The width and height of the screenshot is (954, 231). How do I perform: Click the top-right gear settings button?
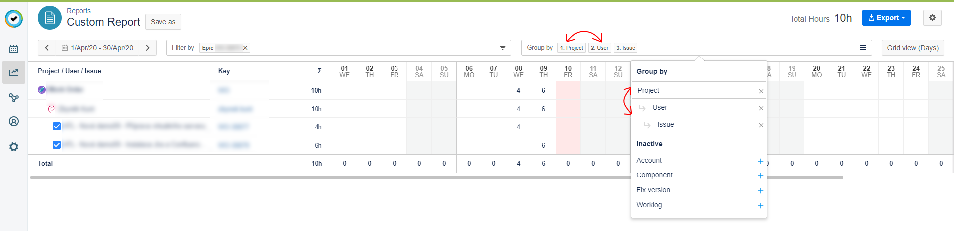932,18
